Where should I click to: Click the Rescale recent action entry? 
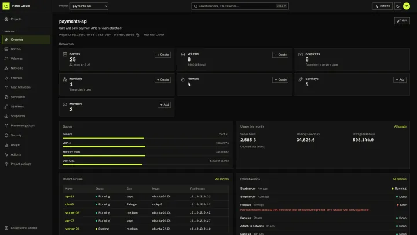coord(323,207)
